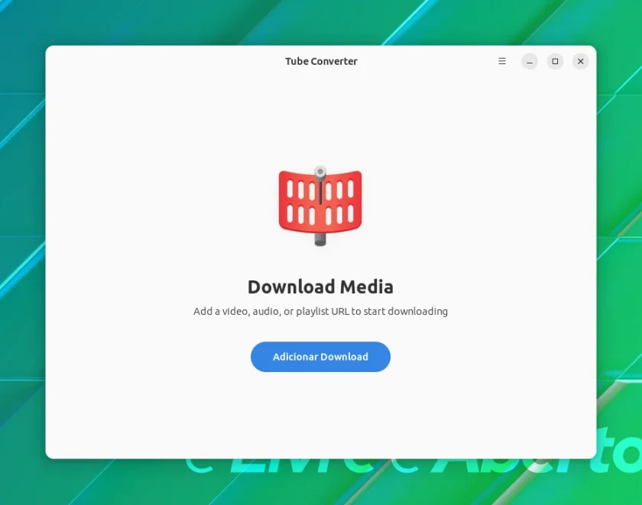Maximize the Tube Converter window
Screen dimensions: 642x505
(555, 61)
